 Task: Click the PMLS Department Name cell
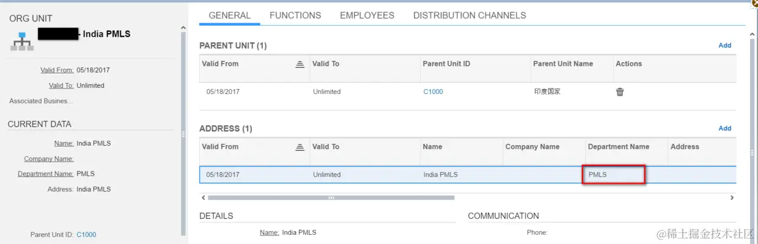[x=613, y=175]
